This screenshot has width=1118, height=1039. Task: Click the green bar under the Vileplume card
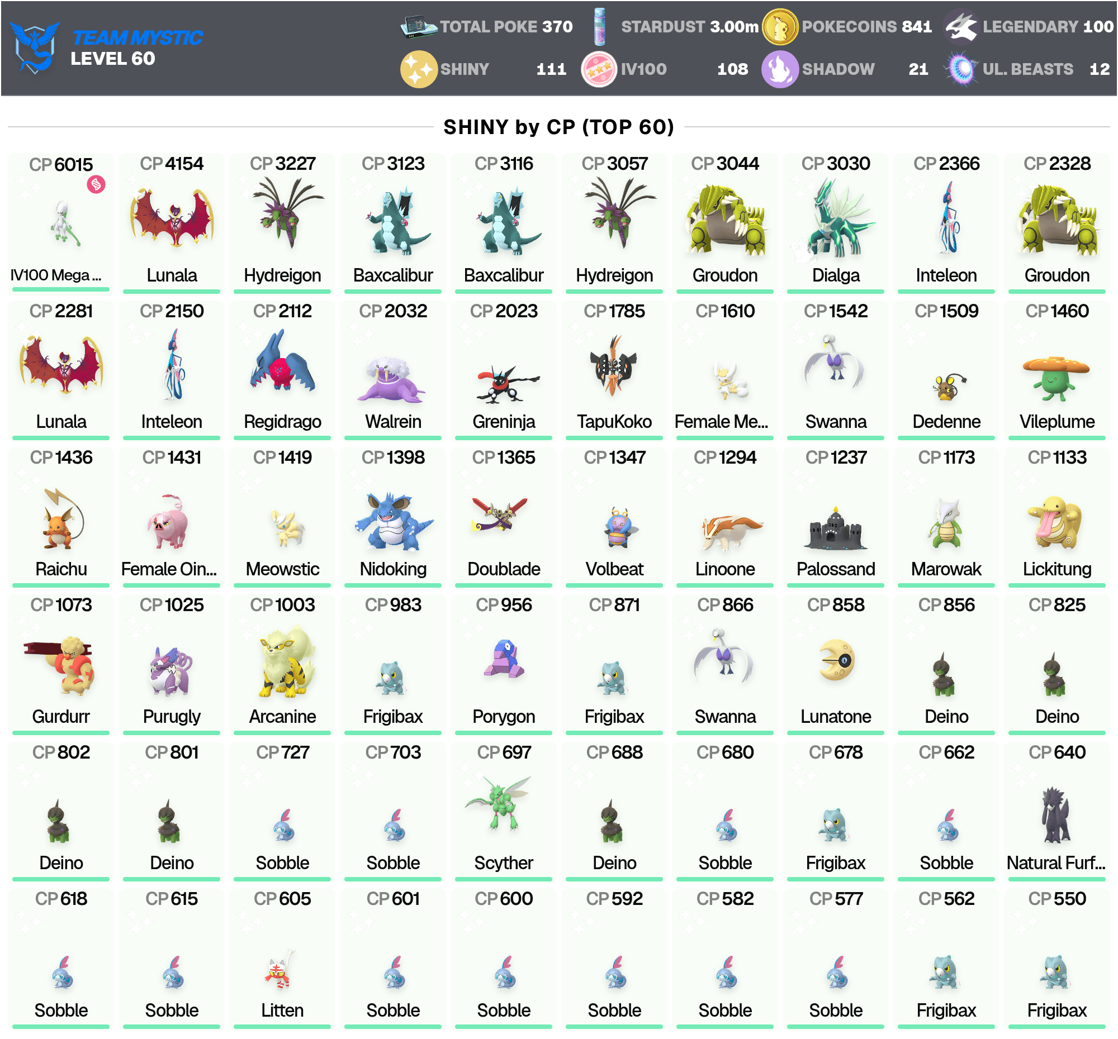click(1057, 438)
